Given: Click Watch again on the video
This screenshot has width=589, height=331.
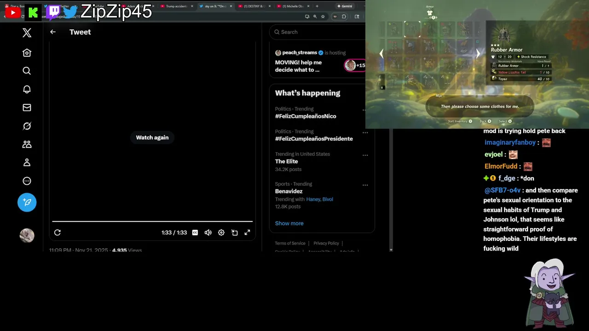Looking at the screenshot, I should pos(152,137).
